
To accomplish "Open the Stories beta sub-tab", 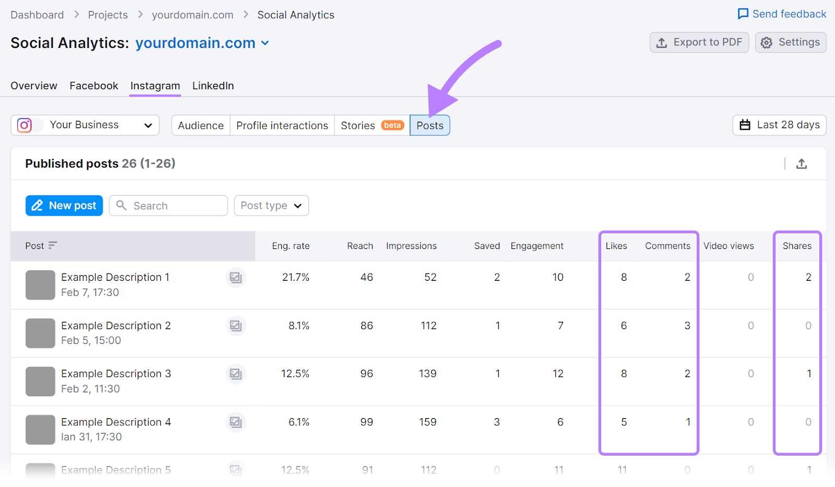I will [x=372, y=125].
